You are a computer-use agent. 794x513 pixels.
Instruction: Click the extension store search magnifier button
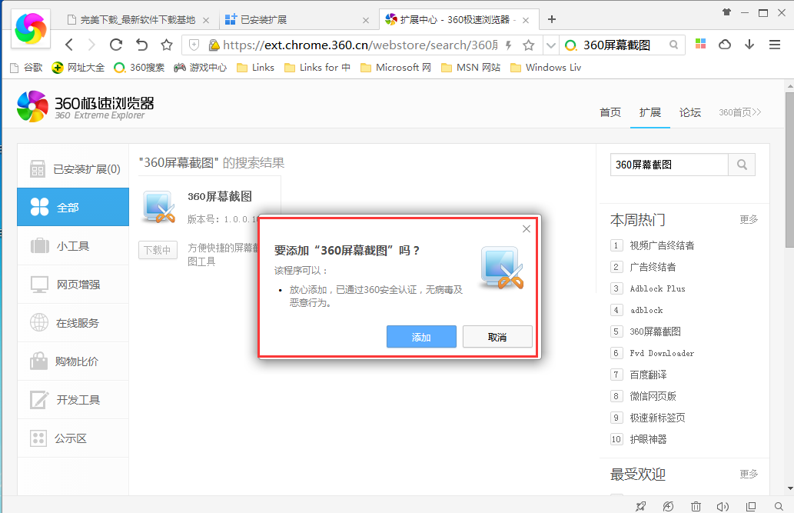(742, 165)
